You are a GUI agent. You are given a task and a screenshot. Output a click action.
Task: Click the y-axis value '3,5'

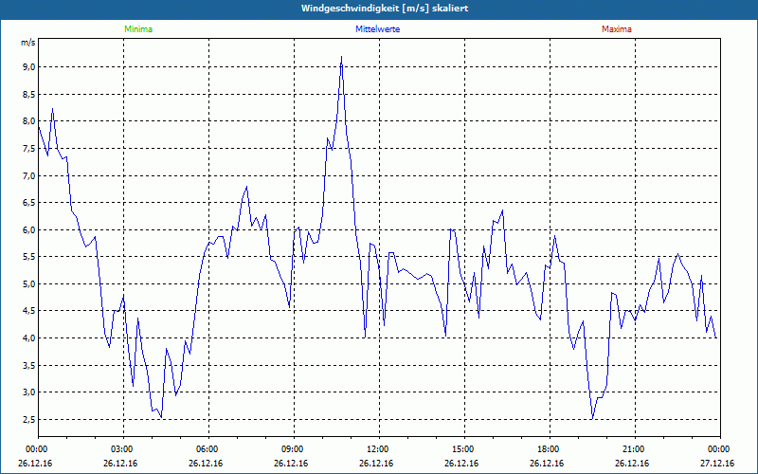tap(29, 365)
